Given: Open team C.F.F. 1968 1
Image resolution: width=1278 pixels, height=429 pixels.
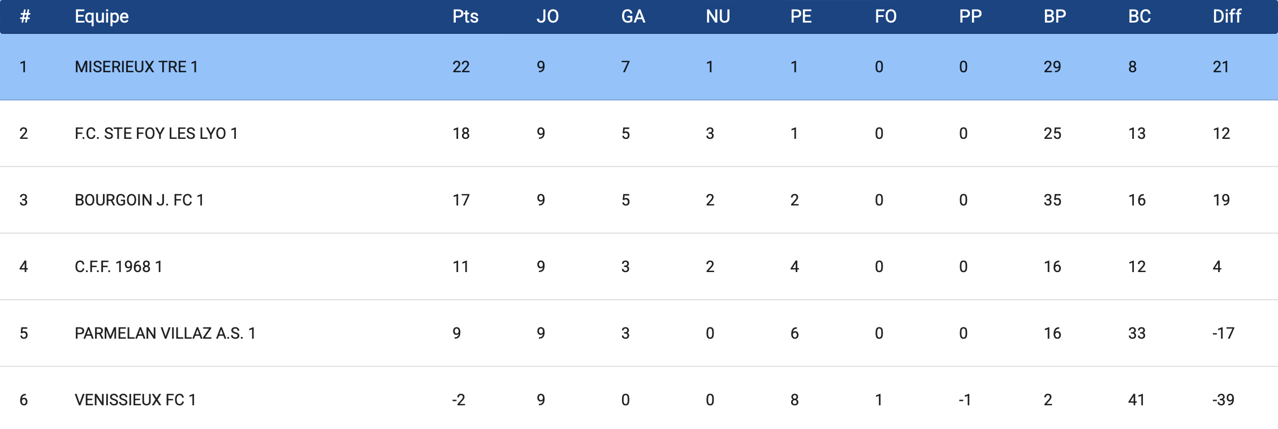Looking at the screenshot, I should click(x=119, y=266).
